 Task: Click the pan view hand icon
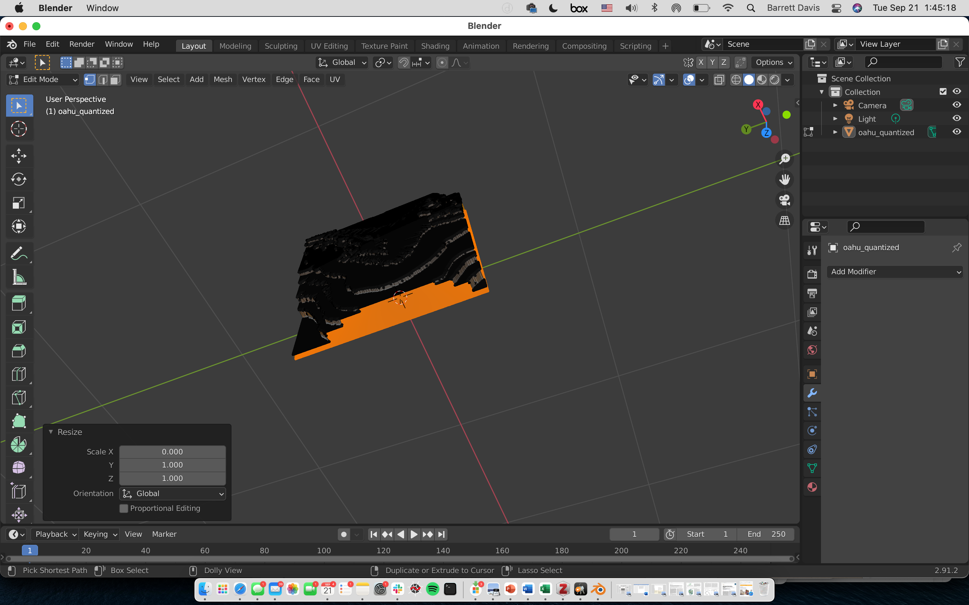point(784,179)
